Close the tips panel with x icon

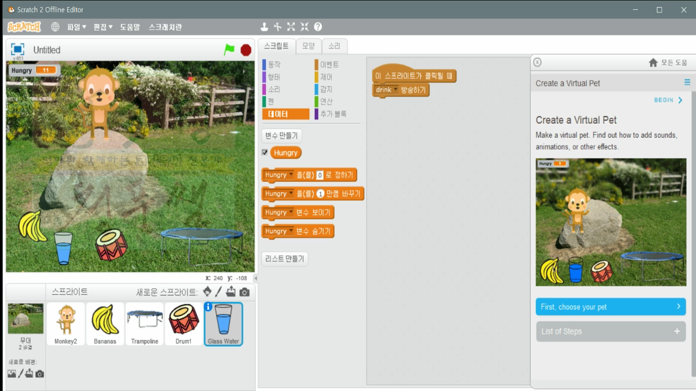[537, 62]
